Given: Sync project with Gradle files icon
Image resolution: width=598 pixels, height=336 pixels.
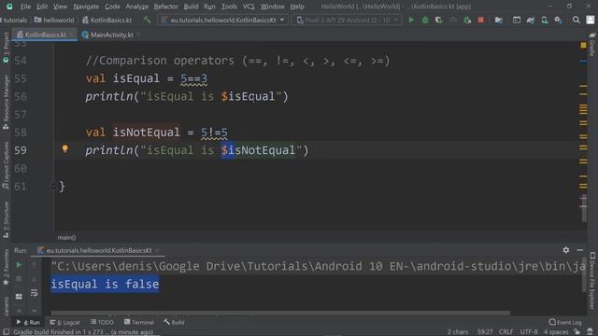Looking at the screenshot, I should [531, 20].
